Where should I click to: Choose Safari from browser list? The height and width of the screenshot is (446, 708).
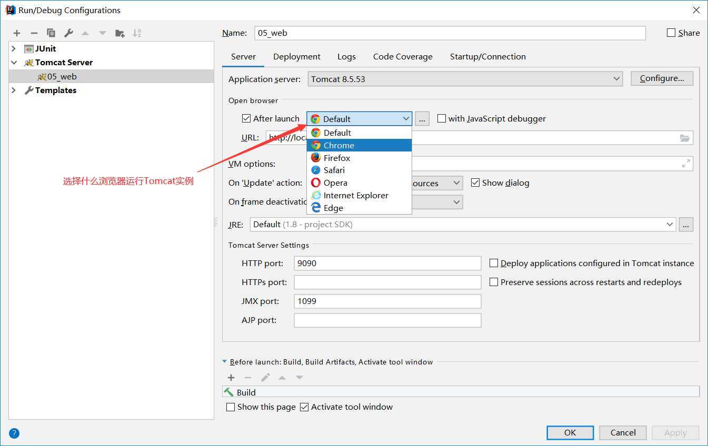(359, 170)
